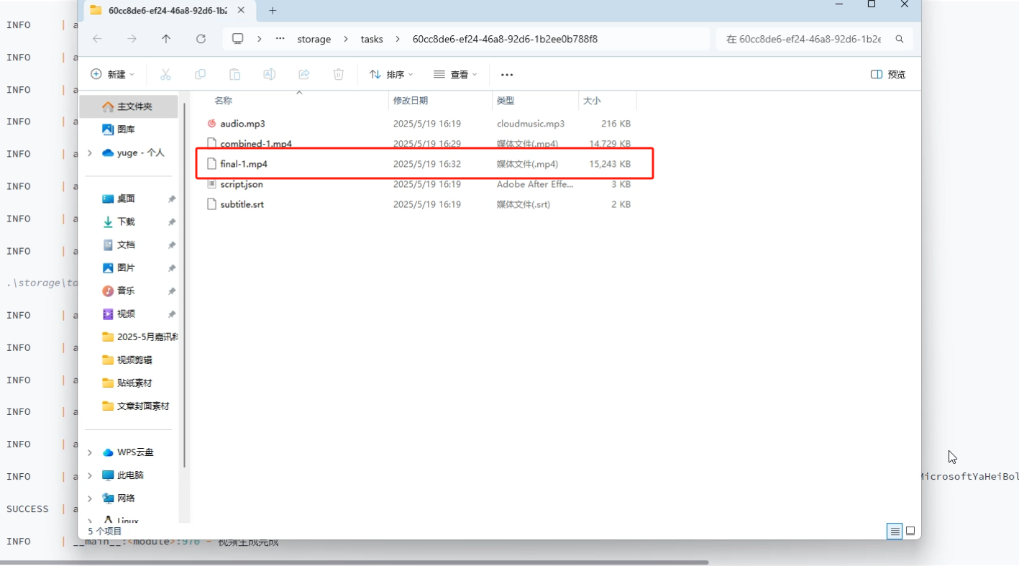Click the navigation pane vertical scrollbar
Viewport: 1019px width, 566px height.
point(184,285)
